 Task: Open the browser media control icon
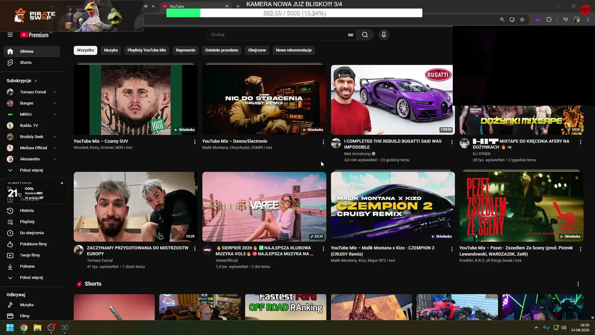coord(565,20)
